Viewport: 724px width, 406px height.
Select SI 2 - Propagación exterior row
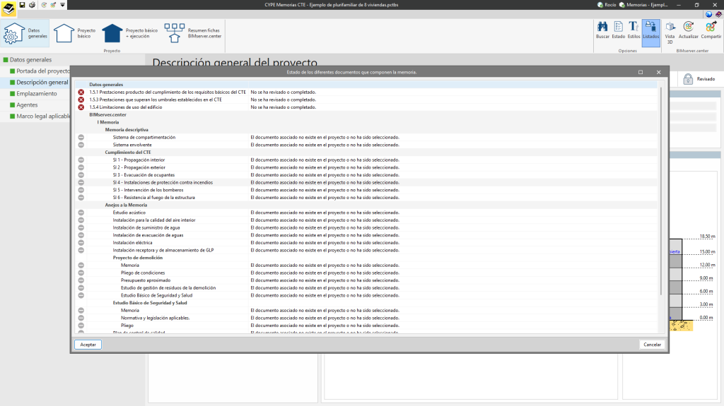(x=367, y=167)
